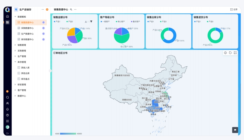Click the map legend gradient bar

(x=68, y=134)
